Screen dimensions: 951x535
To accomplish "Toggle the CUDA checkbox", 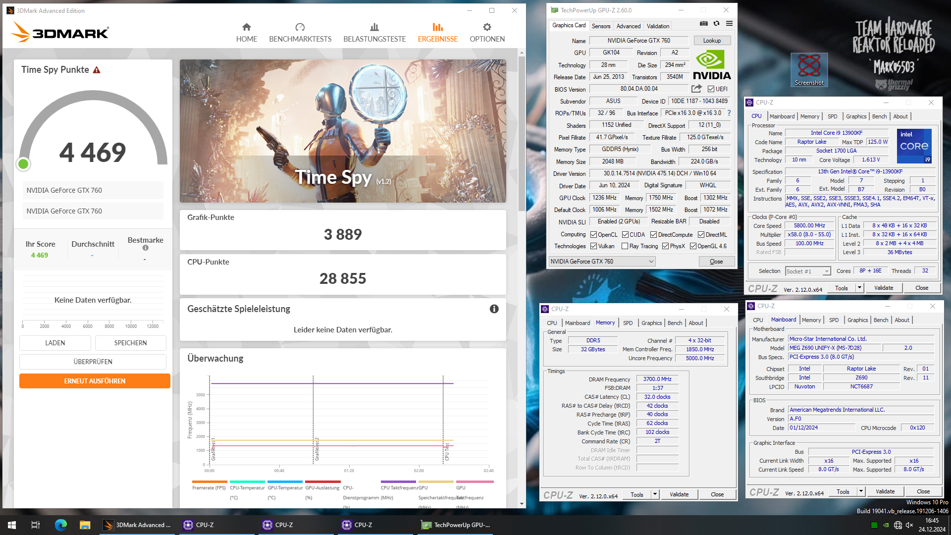I will point(625,235).
